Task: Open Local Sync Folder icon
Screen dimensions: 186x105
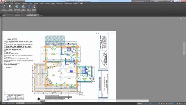Action: (17, 8)
